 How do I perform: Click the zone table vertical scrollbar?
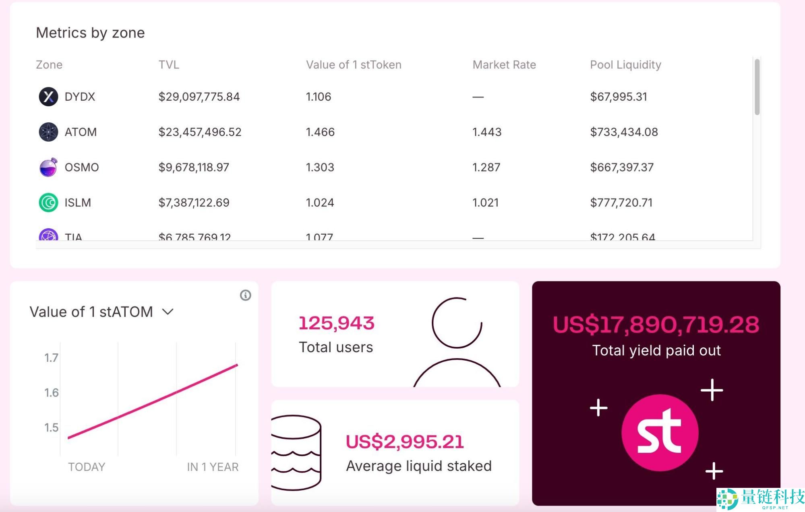point(757,87)
